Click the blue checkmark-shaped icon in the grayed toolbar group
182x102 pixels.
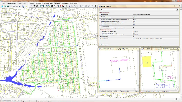(x=69, y=6)
